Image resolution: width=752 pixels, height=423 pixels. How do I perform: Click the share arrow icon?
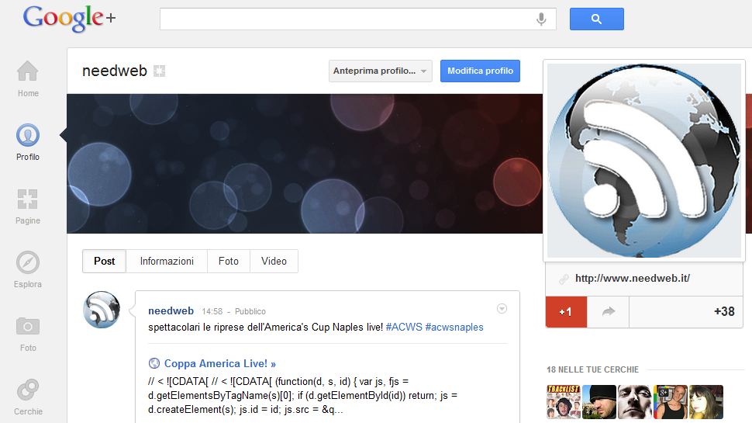[608, 311]
